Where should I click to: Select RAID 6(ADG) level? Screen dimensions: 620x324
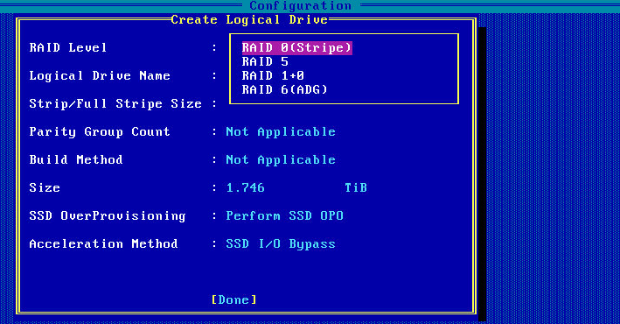285,89
